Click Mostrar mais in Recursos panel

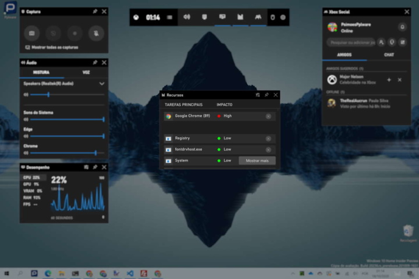pyautogui.click(x=257, y=160)
